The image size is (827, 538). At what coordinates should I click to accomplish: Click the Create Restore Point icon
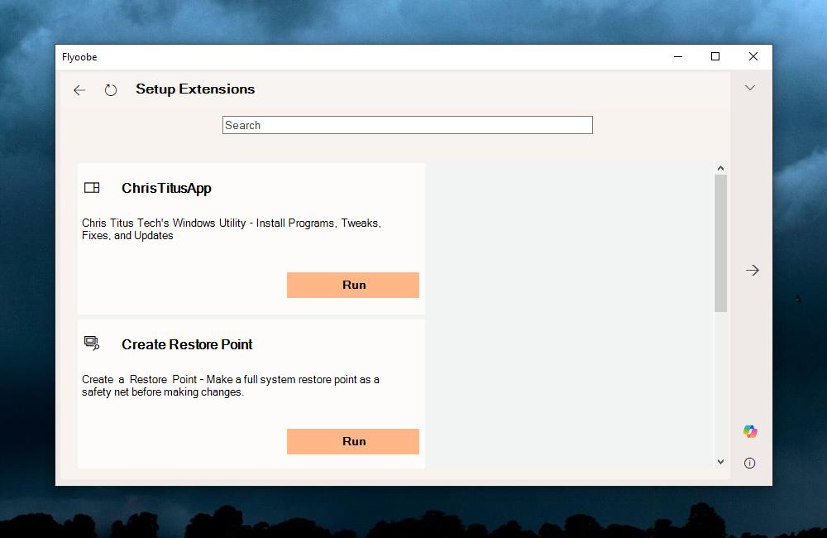point(92,343)
